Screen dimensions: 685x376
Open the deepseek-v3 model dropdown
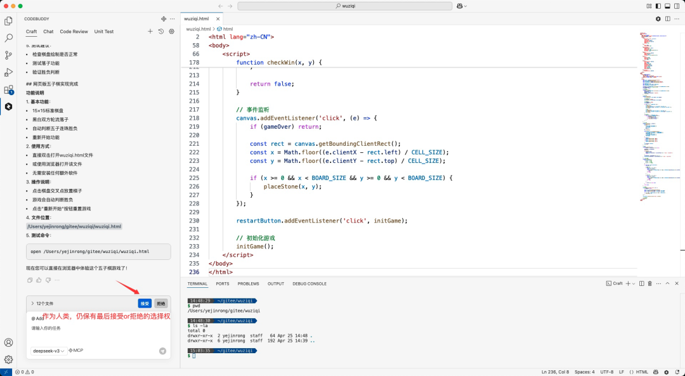click(49, 351)
